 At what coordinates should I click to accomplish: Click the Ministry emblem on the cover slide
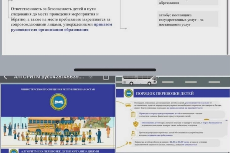59,102
